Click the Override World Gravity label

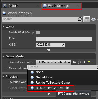coord(18,82)
